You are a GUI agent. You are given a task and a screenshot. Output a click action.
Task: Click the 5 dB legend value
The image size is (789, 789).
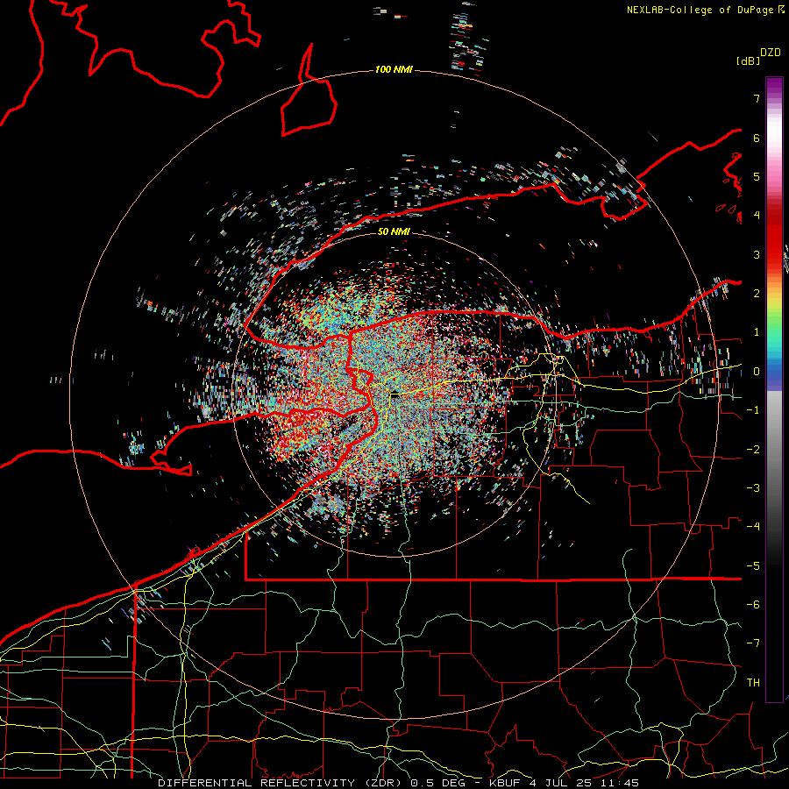[x=757, y=176]
